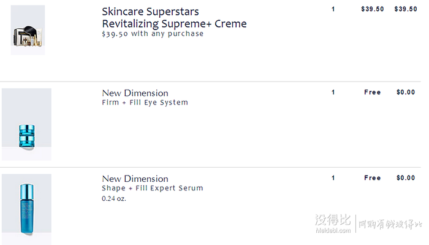
Task: Open the second New Dimension product title
Action: (x=135, y=179)
